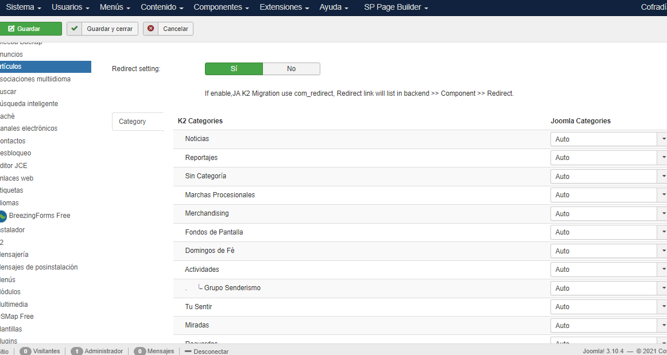The width and height of the screenshot is (667, 355).
Task: Open the Extensiones menu
Action: point(284,7)
